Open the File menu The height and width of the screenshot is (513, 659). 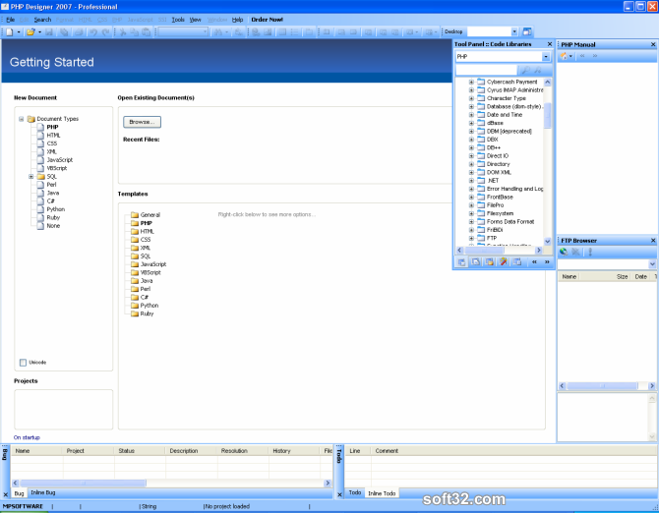coord(11,20)
